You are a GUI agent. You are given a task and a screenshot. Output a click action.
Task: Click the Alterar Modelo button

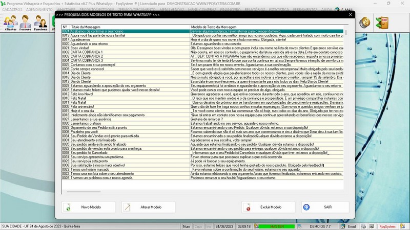(148, 207)
